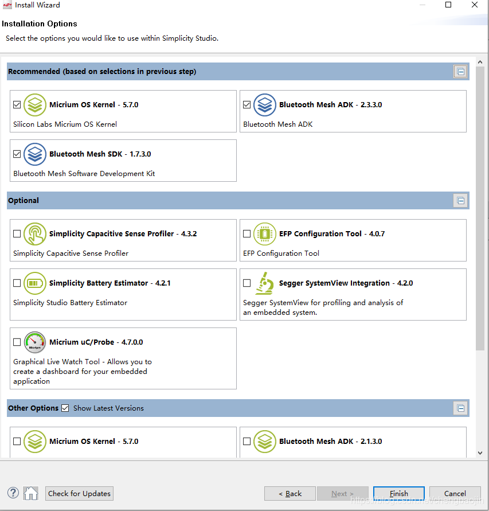Collapse the Other Options section

pos(461,408)
